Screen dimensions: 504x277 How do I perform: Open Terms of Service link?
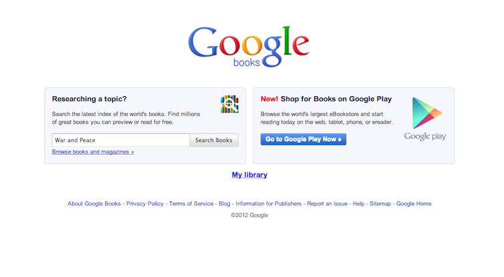coord(191,204)
